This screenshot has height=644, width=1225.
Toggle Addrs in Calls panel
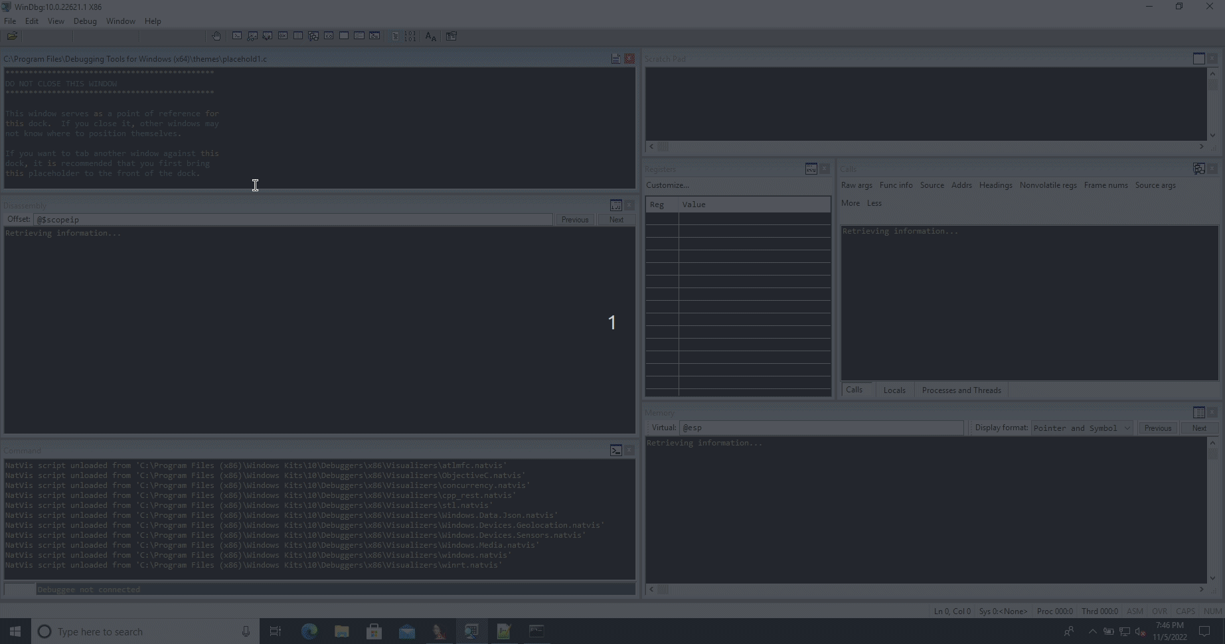(x=961, y=185)
